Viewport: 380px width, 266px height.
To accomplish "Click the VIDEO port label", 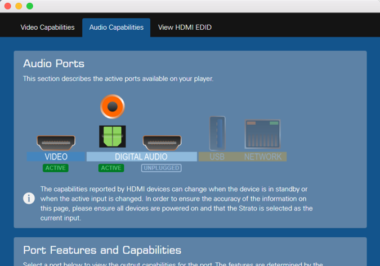I will pos(56,157).
